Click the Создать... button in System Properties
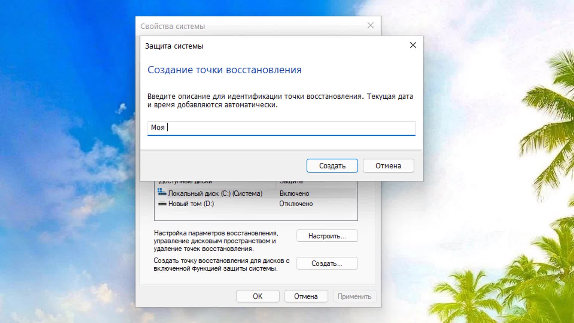This screenshot has height=323, width=574. coord(327,263)
